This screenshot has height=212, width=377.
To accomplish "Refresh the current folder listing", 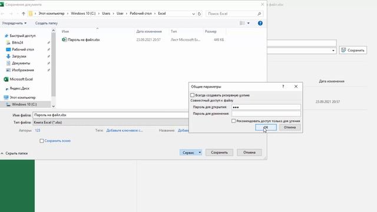I will click(199, 14).
